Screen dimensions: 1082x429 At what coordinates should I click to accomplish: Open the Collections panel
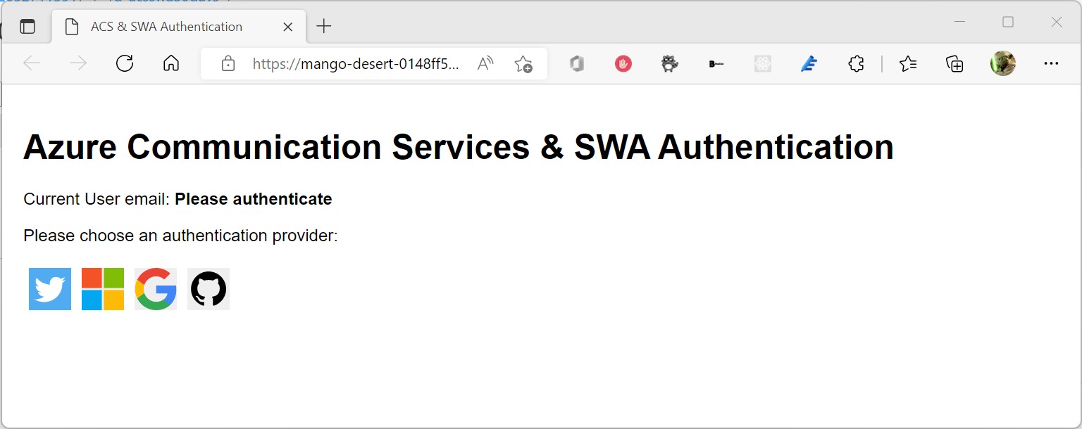[954, 64]
